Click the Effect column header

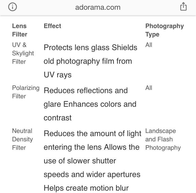point(52,26)
